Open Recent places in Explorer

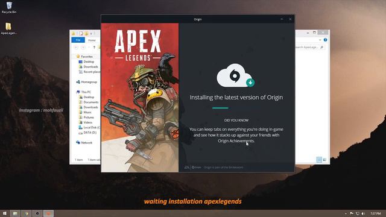pos(89,72)
